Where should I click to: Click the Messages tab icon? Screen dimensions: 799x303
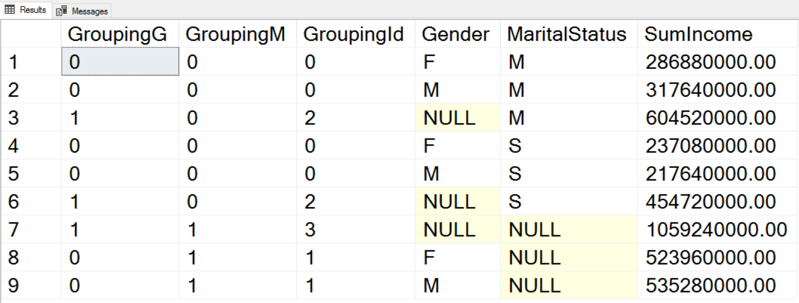pyautogui.click(x=61, y=11)
